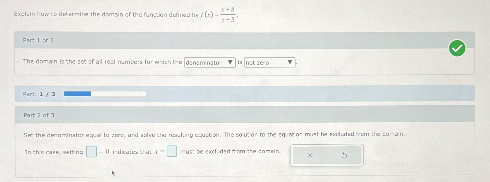
Task: Click the answer box after 'x ='
Action: coord(172,151)
